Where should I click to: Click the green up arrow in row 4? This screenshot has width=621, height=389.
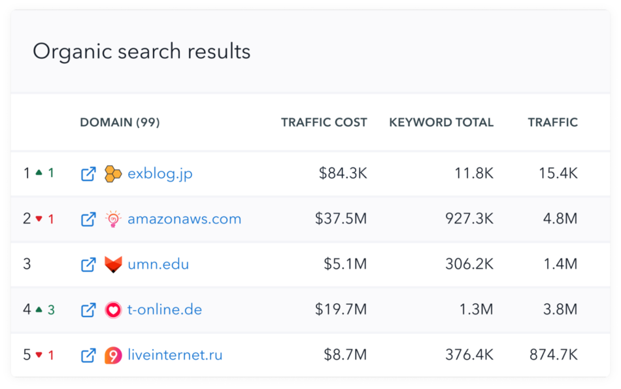tap(39, 309)
